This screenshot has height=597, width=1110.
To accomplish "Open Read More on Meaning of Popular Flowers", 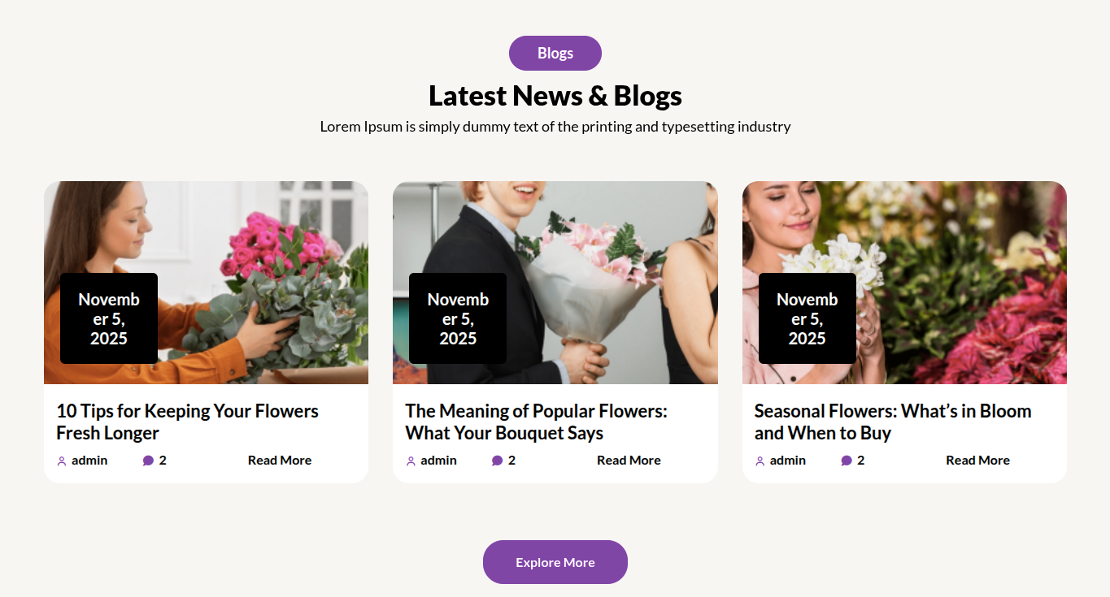I will coord(629,461).
